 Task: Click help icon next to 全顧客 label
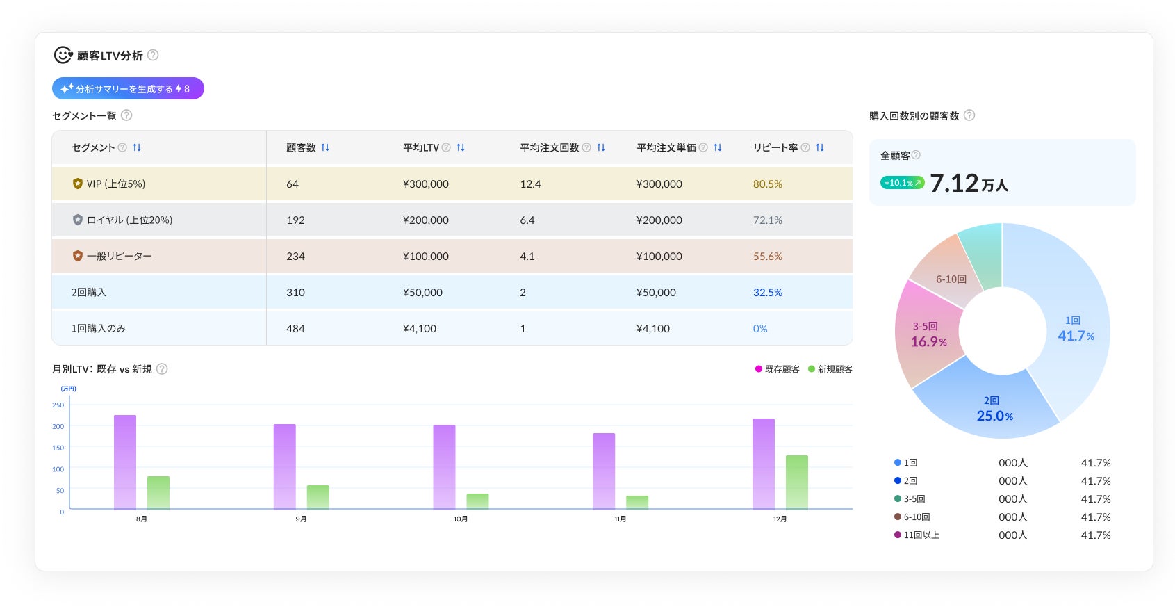(916, 155)
